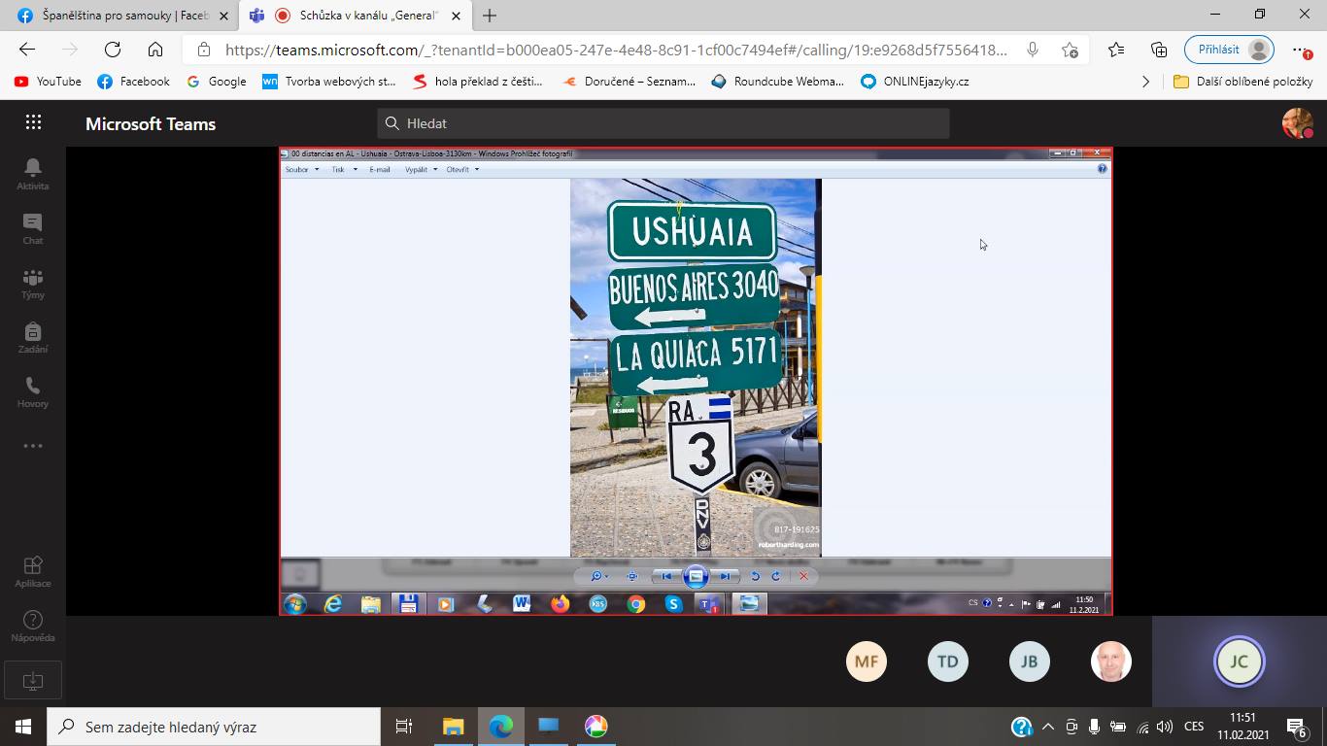Screen dimensions: 1327x746
Task: Open the Aktivita activity feed
Action: [x=32, y=175]
